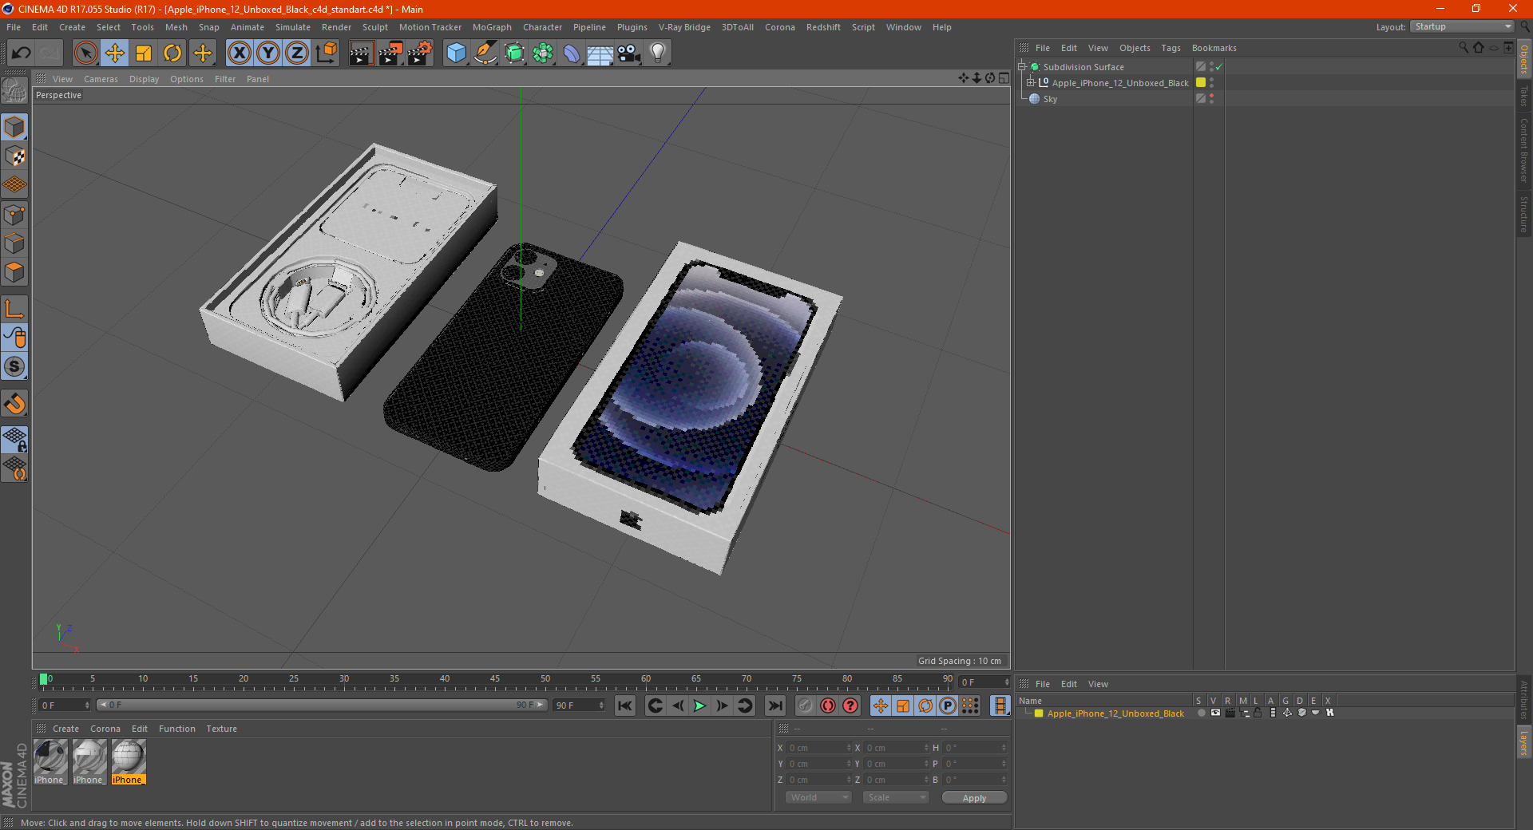
Task: Click the timeline range slider bar
Action: 321,705
